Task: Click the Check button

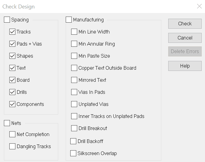Action: point(185,24)
